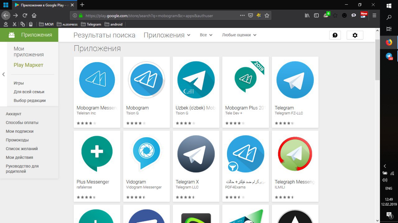Click the Telegram FZ-LLC developer name
The image size is (398, 223).
(289, 113)
